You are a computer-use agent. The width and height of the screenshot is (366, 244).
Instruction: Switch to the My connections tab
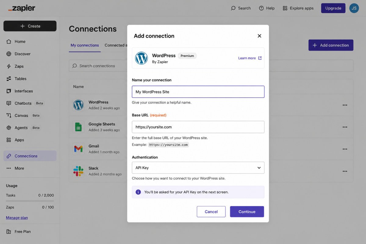(85, 45)
